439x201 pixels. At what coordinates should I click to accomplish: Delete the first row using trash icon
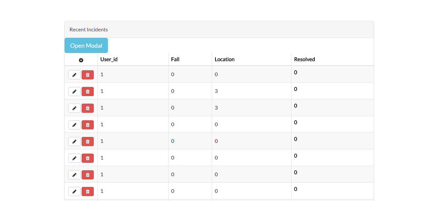[x=88, y=75]
